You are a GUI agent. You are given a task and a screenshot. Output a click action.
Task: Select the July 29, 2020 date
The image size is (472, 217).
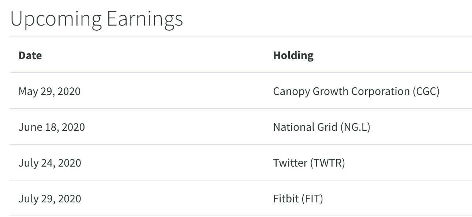click(x=50, y=198)
